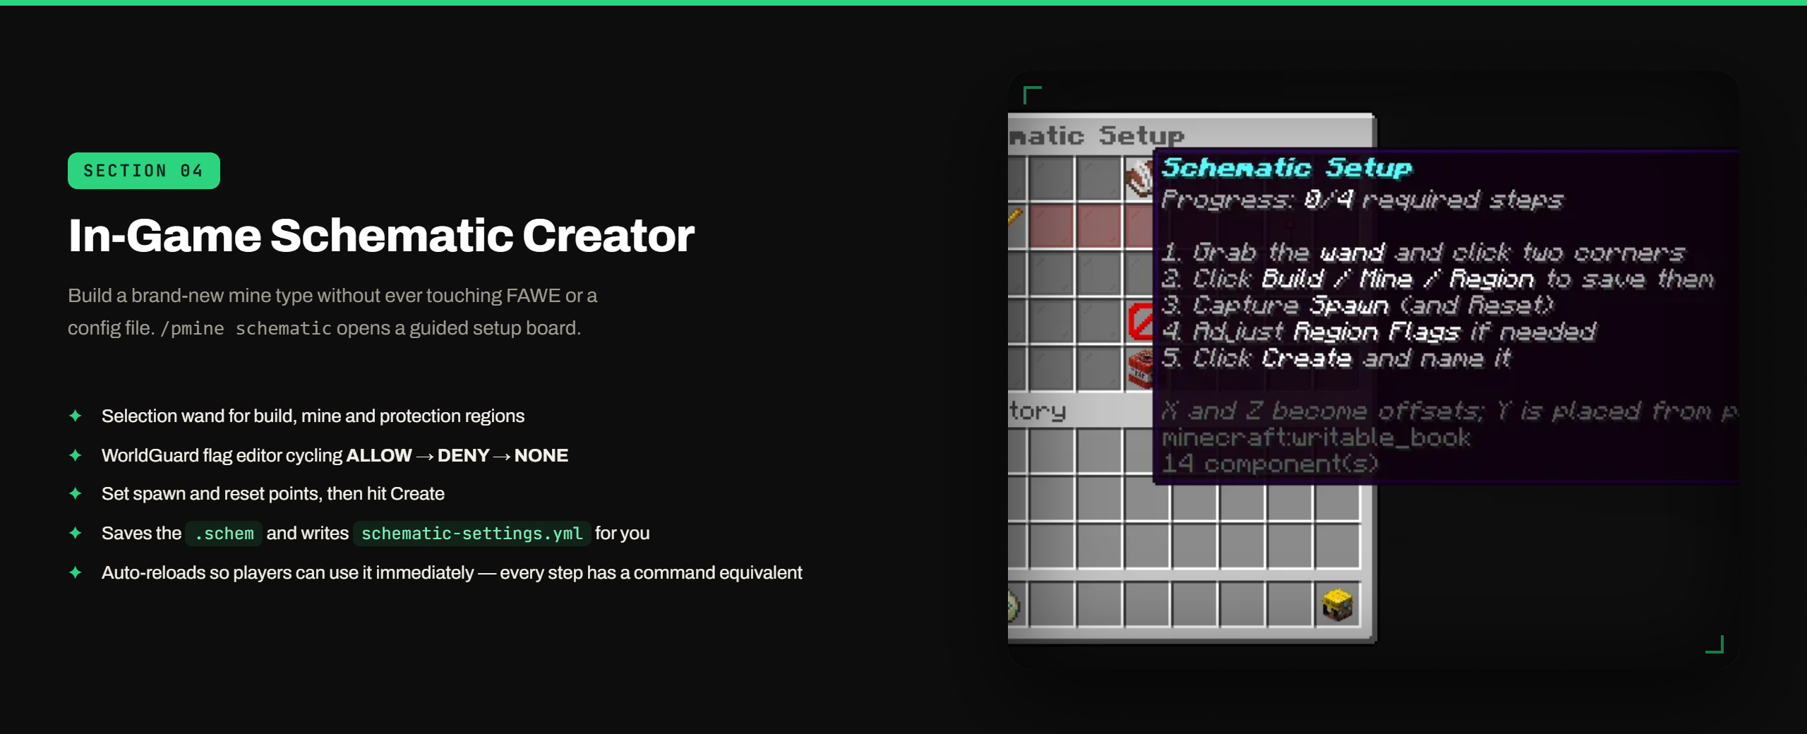Click the green top-left corner bracket of preview
This screenshot has height=734, width=1807.
tap(1032, 95)
